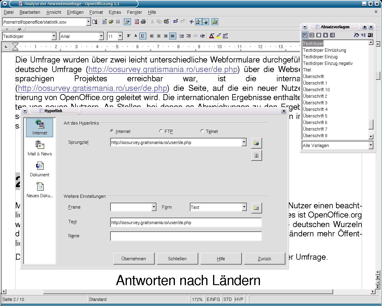Open the Extras menu
The height and width of the screenshot is (306, 382).
115,12
